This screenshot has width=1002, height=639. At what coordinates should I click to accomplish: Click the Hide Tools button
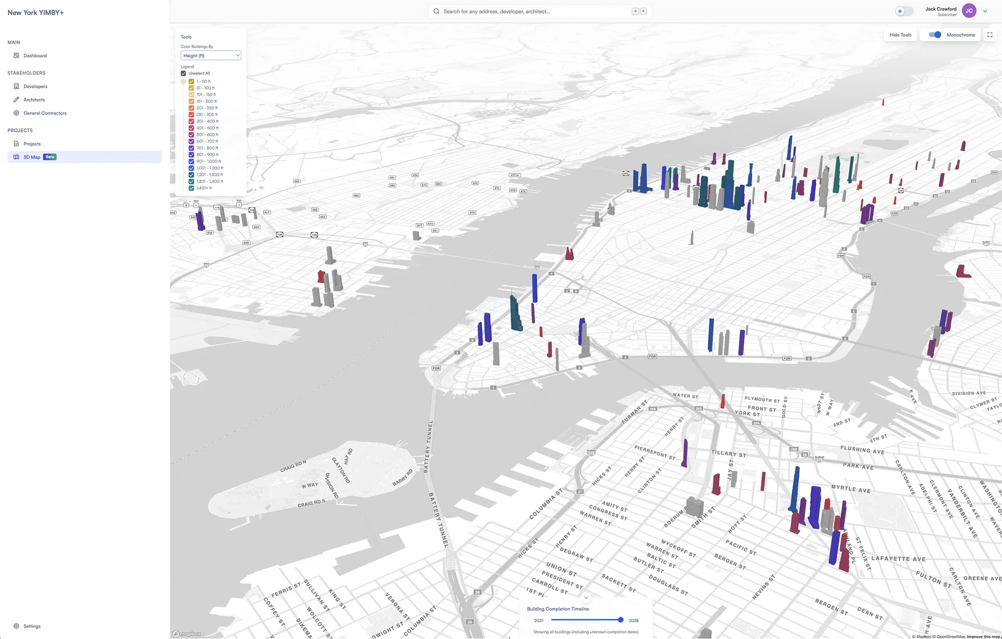point(900,34)
